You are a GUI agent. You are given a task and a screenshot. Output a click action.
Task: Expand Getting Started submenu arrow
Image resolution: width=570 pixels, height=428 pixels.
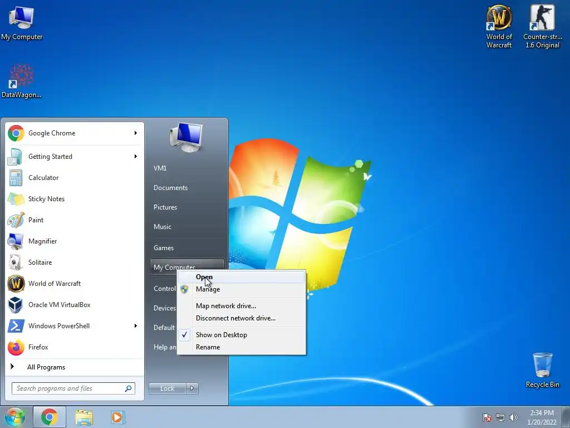tap(136, 157)
